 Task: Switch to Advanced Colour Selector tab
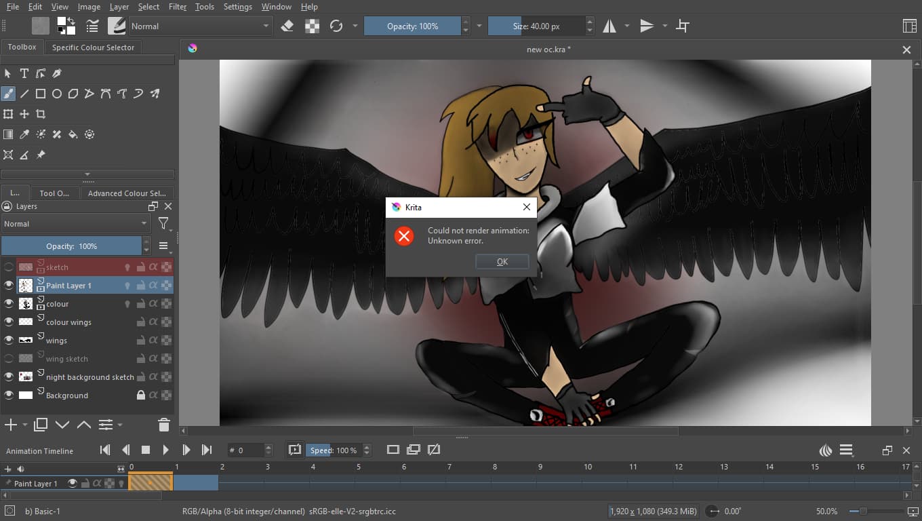127,193
